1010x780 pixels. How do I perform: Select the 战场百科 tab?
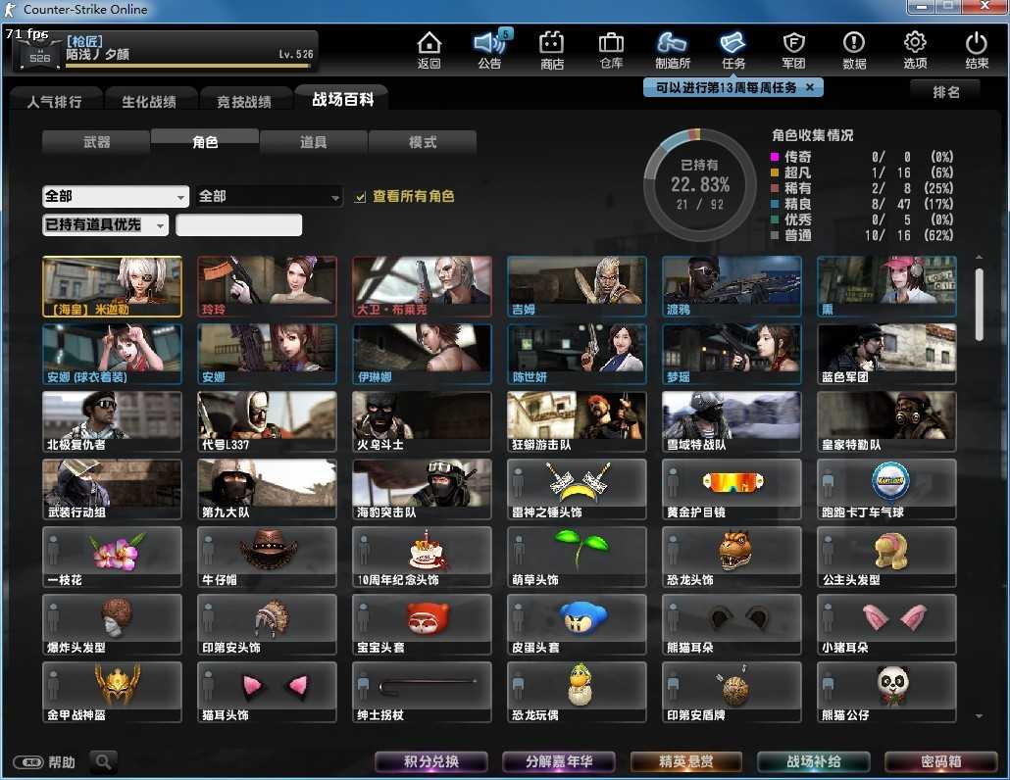point(342,99)
